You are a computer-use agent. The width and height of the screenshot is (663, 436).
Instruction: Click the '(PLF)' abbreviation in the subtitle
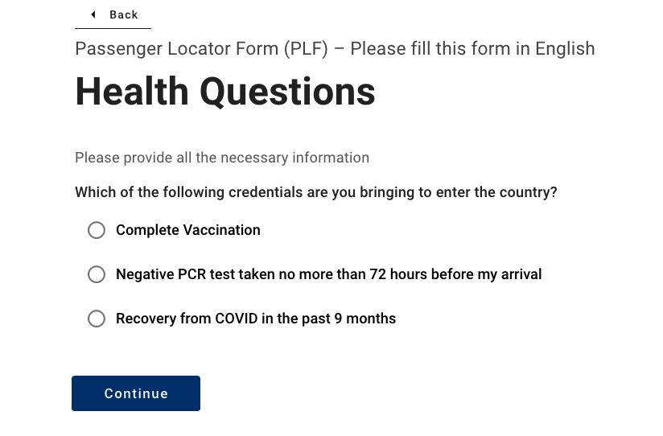[304, 48]
